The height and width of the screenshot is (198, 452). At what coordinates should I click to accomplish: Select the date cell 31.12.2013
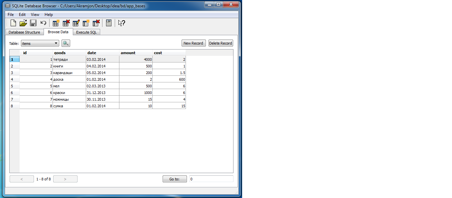pyautogui.click(x=102, y=93)
